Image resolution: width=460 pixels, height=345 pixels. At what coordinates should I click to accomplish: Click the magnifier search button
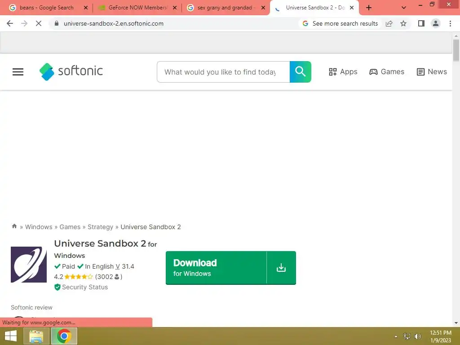click(x=300, y=72)
